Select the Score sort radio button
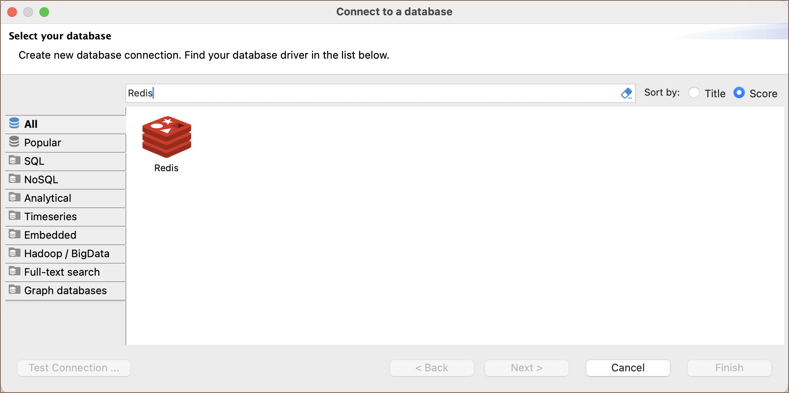Image resolution: width=789 pixels, height=393 pixels. [x=739, y=93]
